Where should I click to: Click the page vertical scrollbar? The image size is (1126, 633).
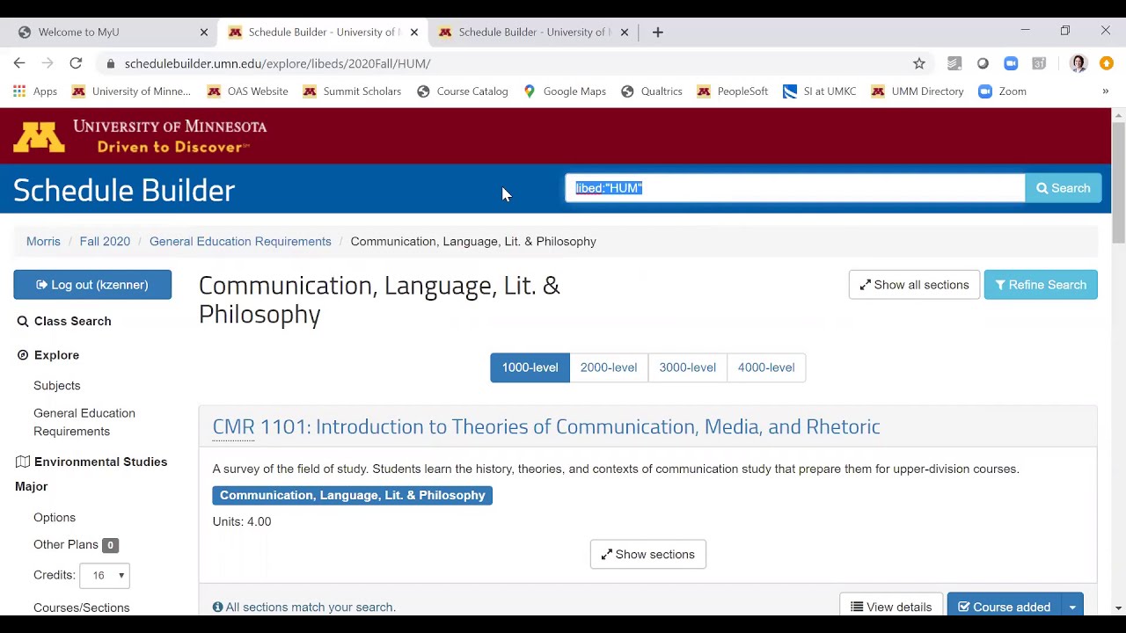[1119, 185]
